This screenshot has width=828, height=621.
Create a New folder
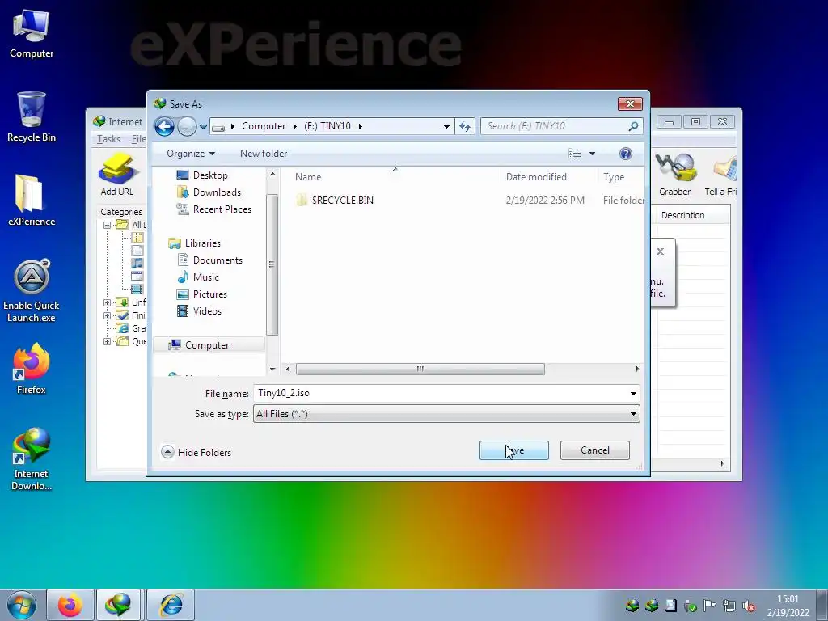pyautogui.click(x=264, y=154)
